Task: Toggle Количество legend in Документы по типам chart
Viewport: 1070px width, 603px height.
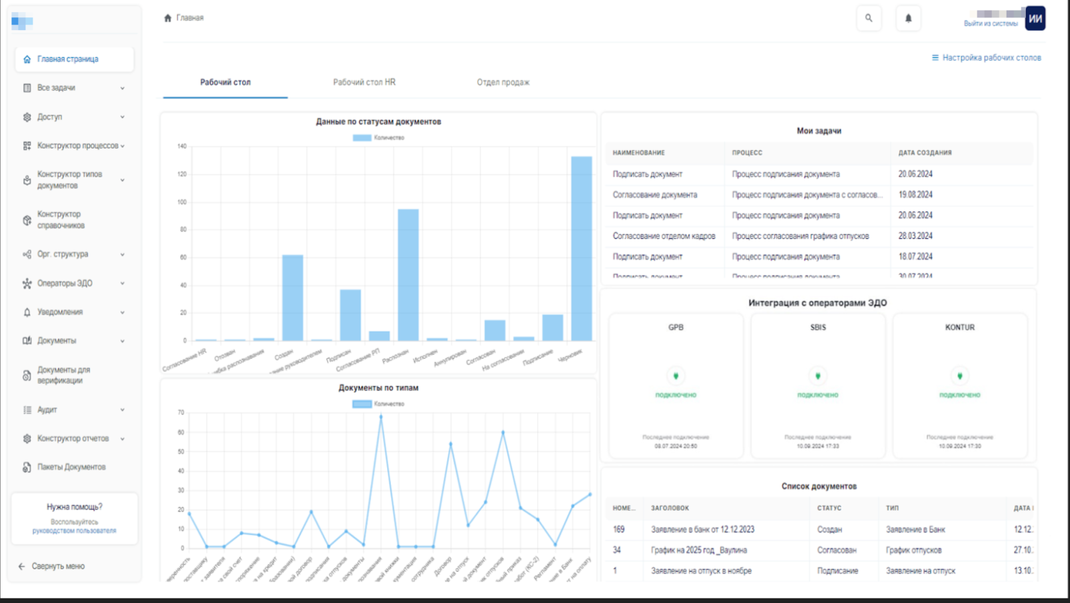Action: pyautogui.click(x=378, y=404)
